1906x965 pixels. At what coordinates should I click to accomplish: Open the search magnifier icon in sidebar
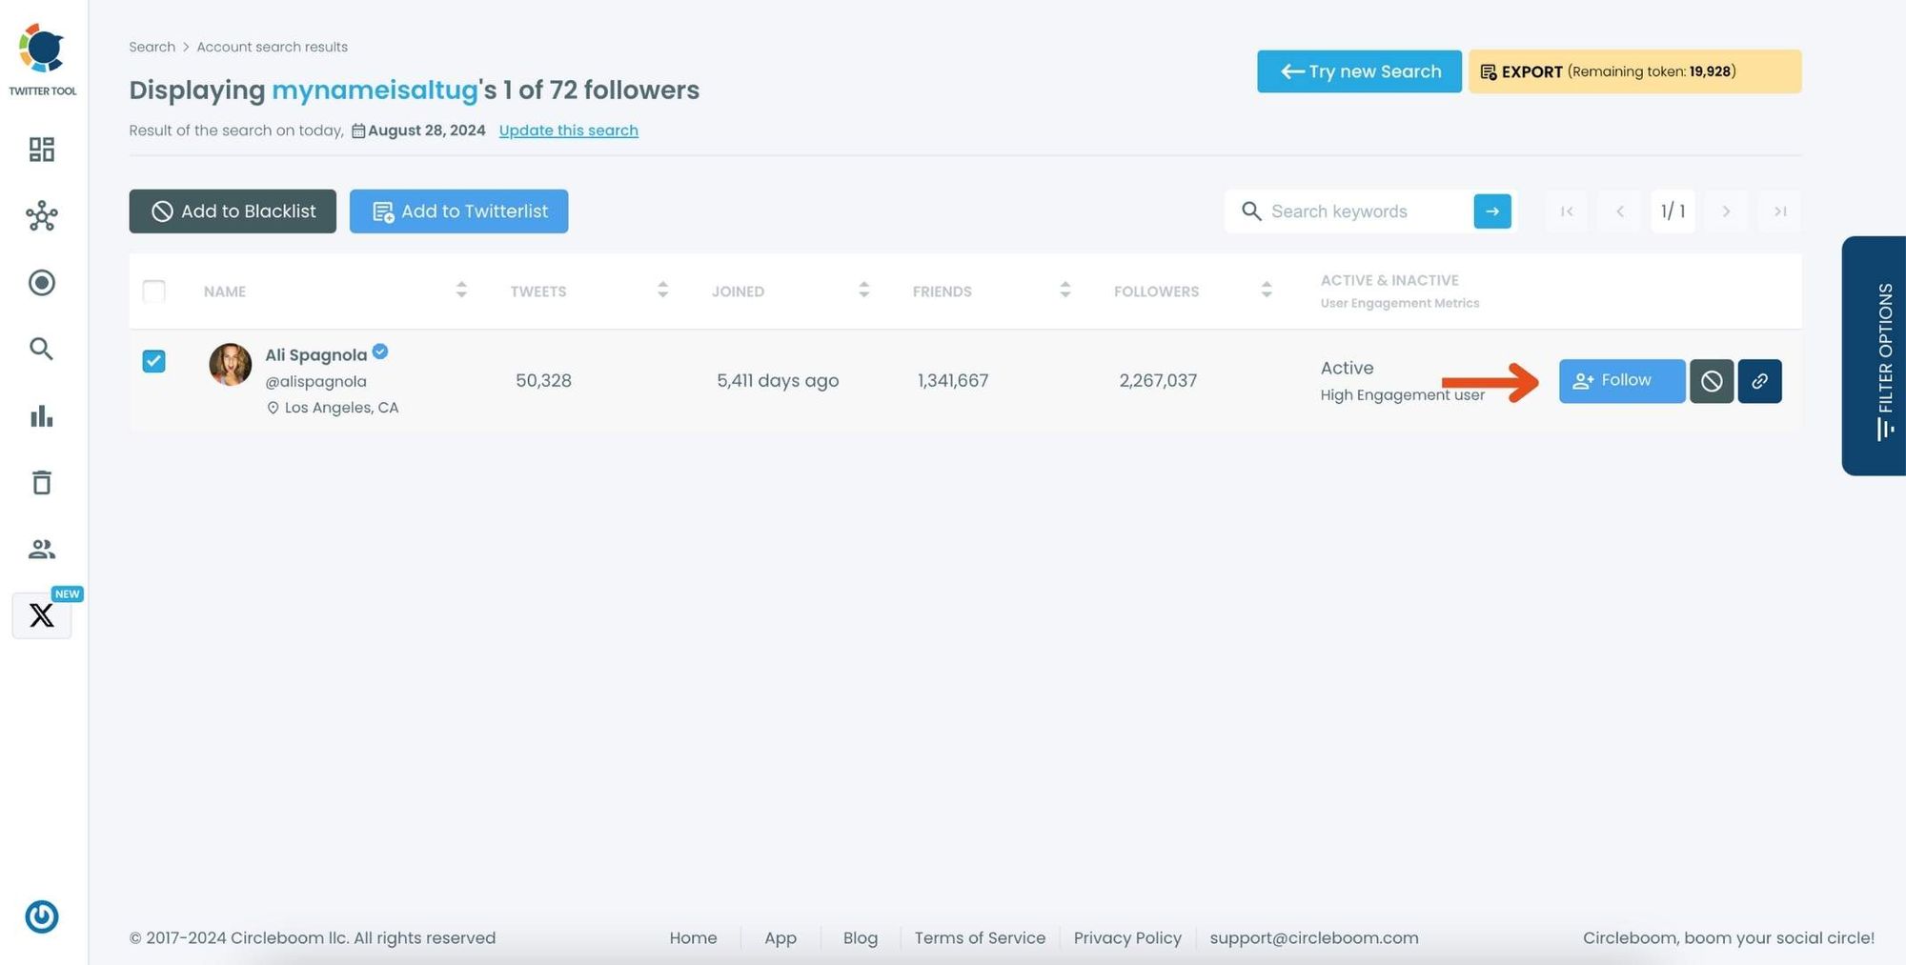click(x=41, y=349)
